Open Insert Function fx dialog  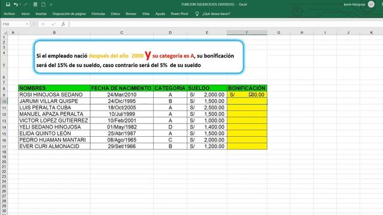click(63, 24)
